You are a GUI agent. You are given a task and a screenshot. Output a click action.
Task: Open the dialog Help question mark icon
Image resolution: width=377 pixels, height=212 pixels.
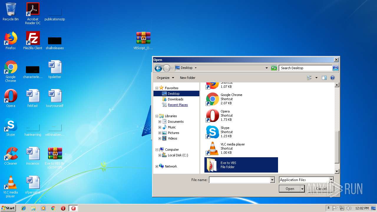(x=333, y=78)
